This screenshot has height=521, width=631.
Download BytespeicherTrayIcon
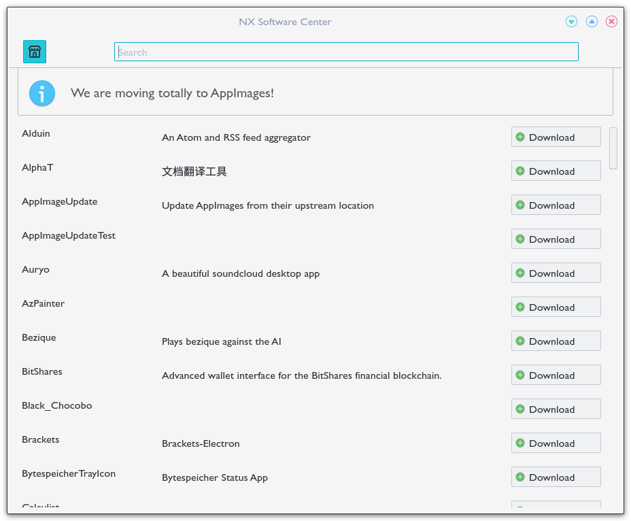click(x=556, y=477)
